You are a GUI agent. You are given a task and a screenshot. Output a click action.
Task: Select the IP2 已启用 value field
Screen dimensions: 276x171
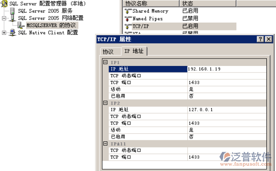[227, 137]
